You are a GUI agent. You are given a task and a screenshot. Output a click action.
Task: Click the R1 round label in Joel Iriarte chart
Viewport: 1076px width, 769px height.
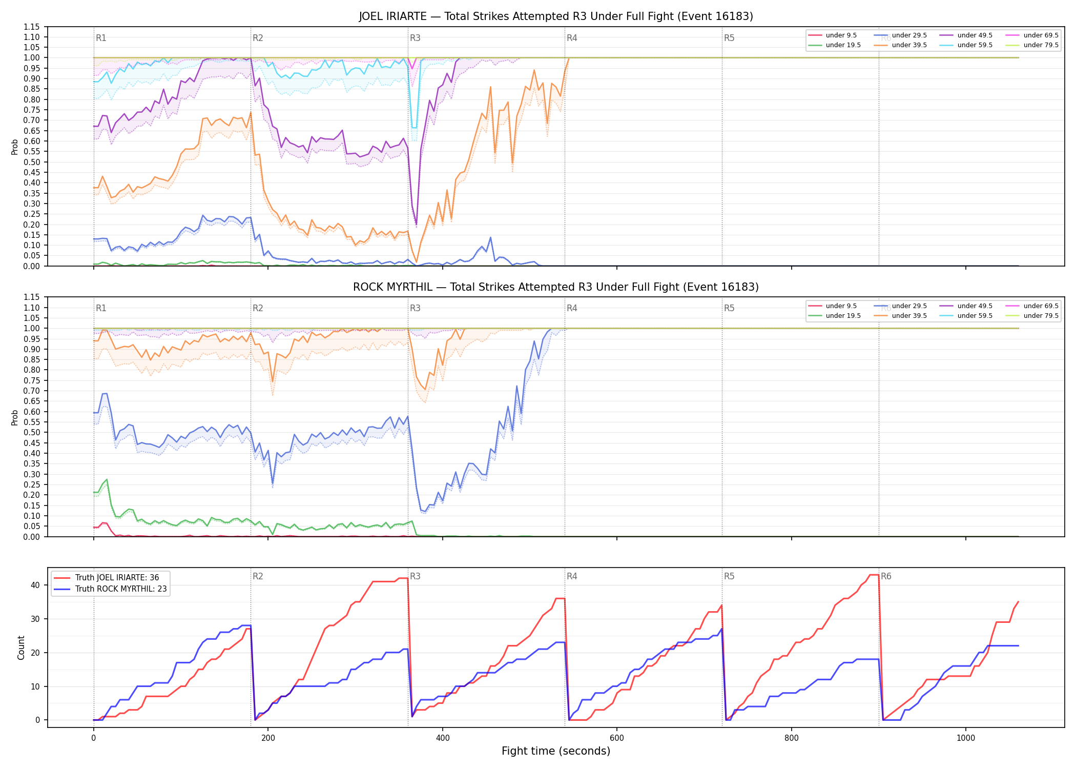[101, 38]
